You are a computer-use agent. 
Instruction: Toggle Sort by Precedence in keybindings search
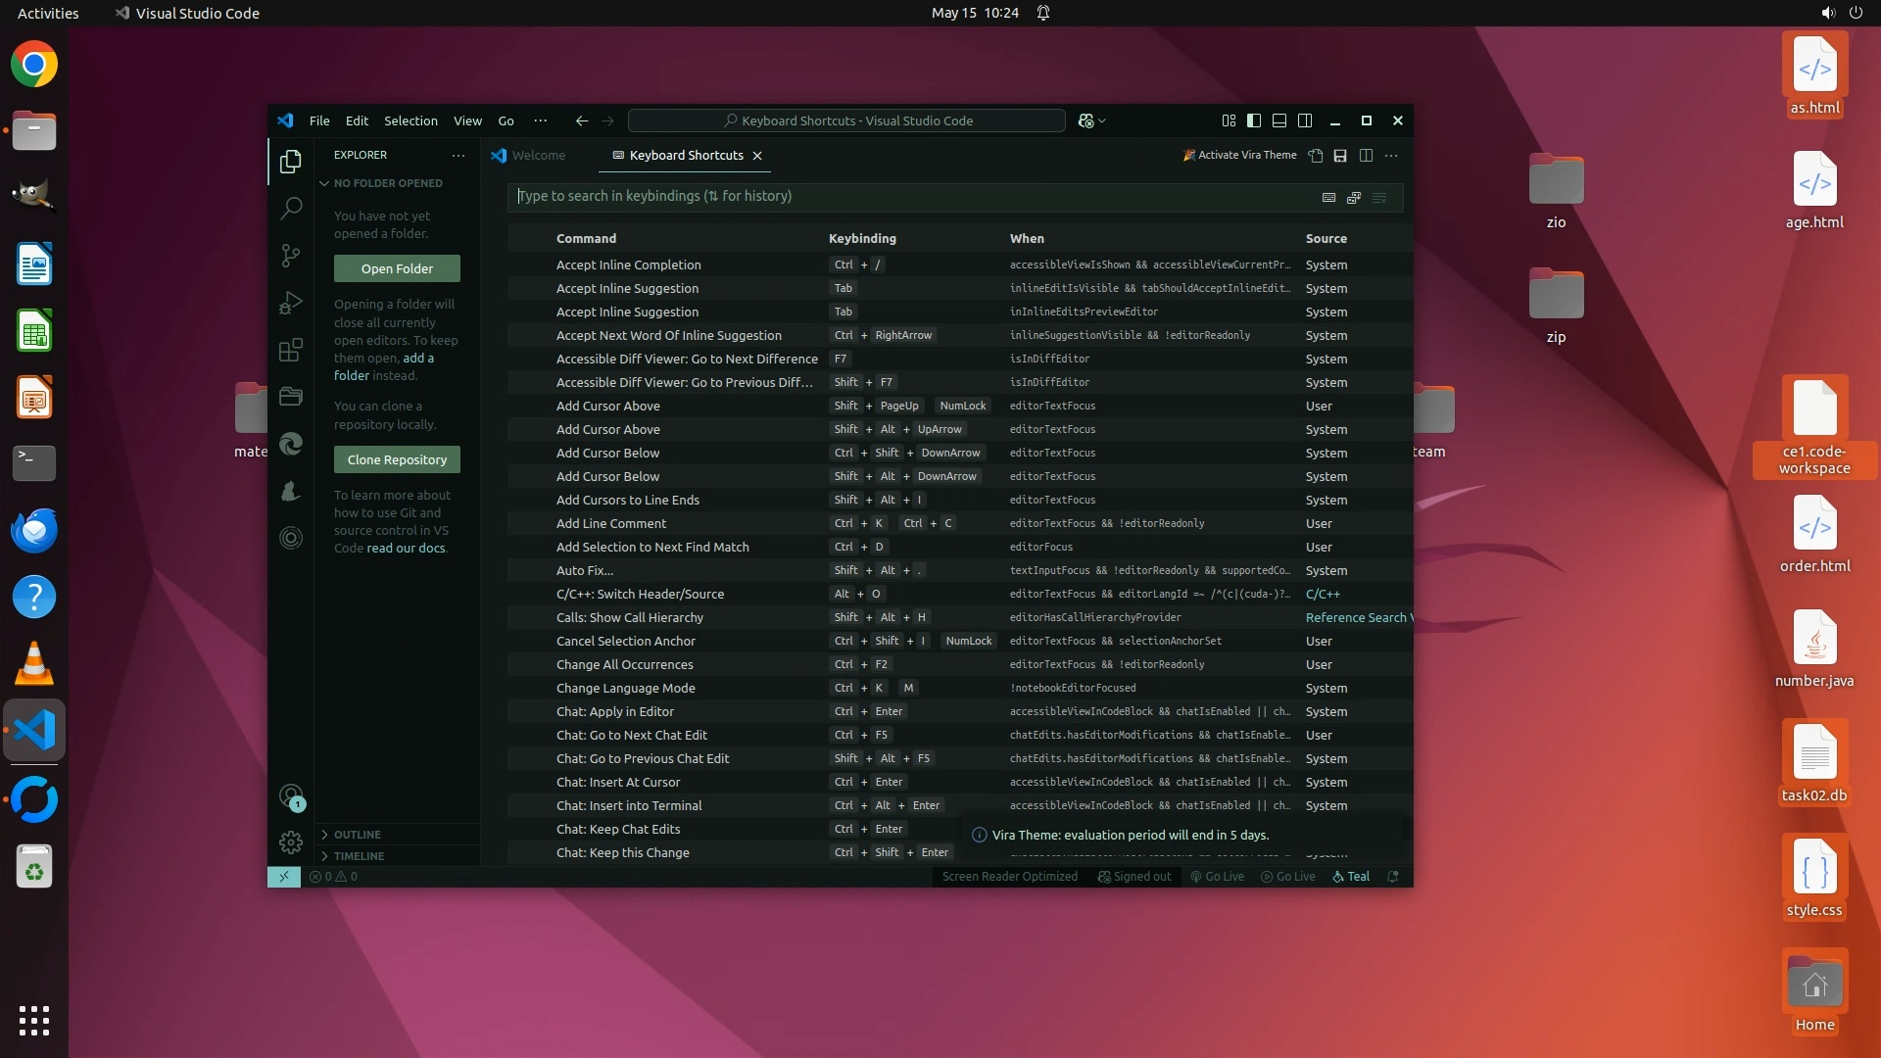coord(1354,197)
